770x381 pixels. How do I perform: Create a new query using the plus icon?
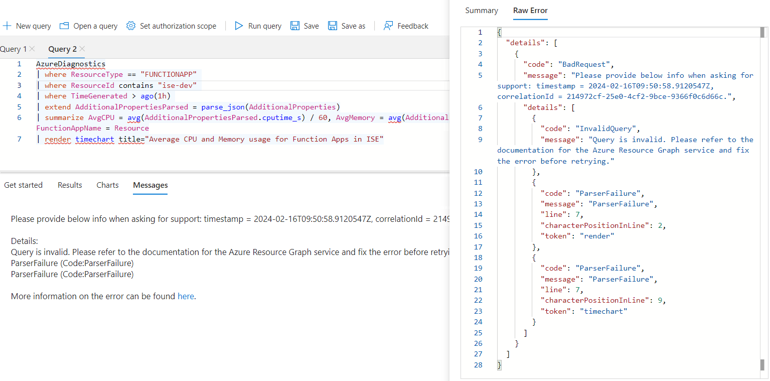(7, 26)
